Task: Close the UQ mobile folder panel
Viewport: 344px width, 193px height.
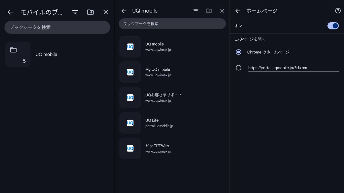Action: click(x=222, y=11)
